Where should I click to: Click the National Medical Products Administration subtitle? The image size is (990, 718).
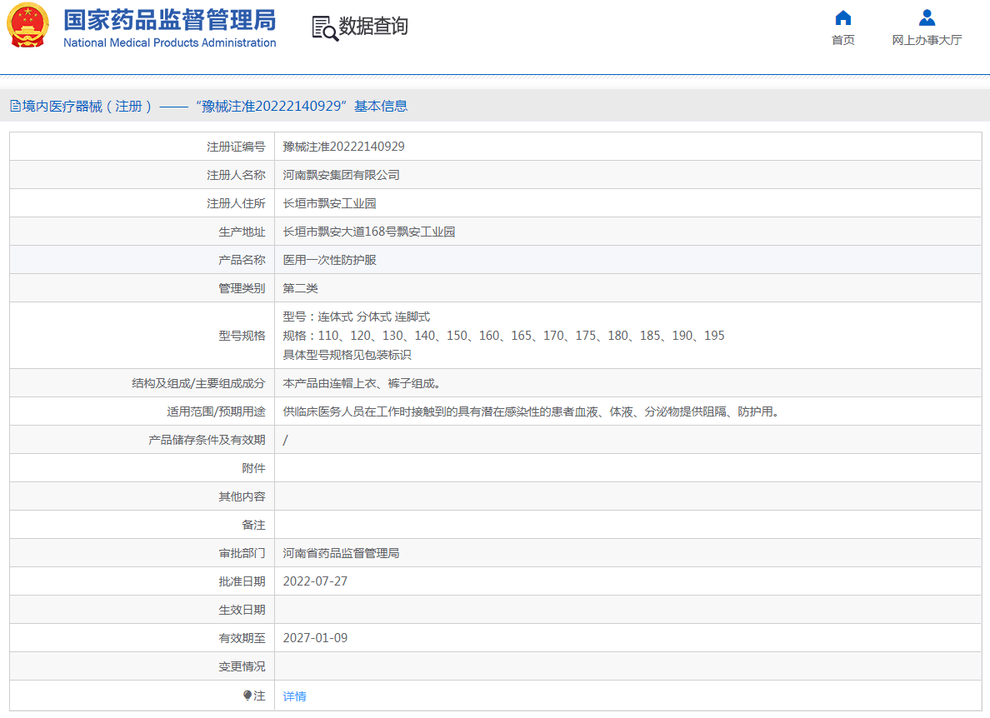[169, 43]
